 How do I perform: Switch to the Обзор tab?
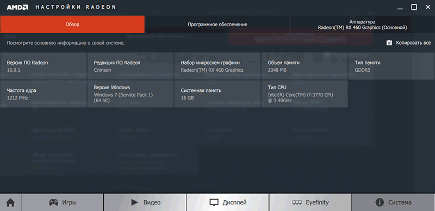(72, 24)
